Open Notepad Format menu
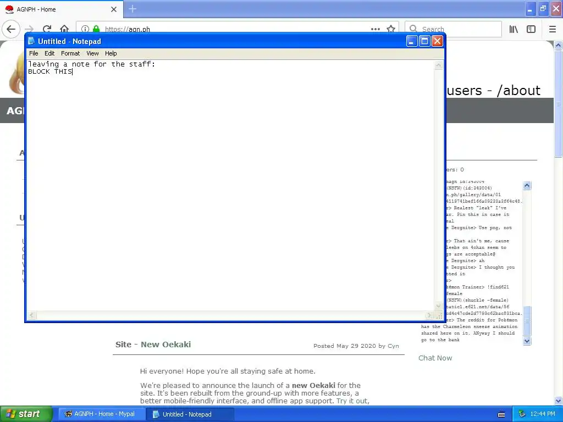Screen dimensions: 563x422 click(x=70, y=53)
